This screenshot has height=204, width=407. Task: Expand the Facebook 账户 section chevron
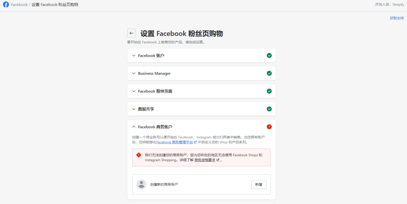[x=134, y=56]
